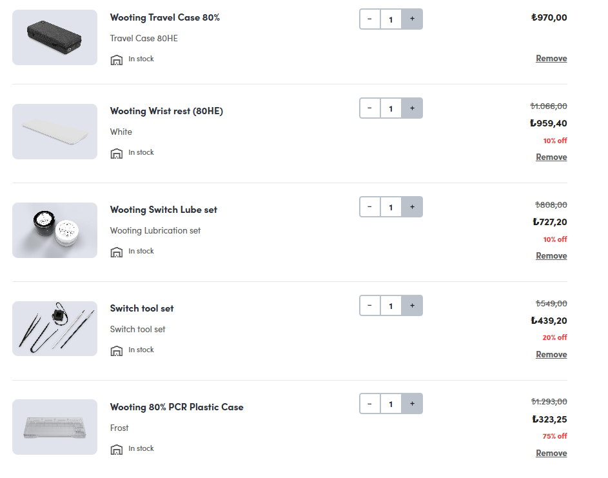The width and height of the screenshot is (608, 478).
Task: View the Switch Lube set product image
Action: (x=55, y=230)
